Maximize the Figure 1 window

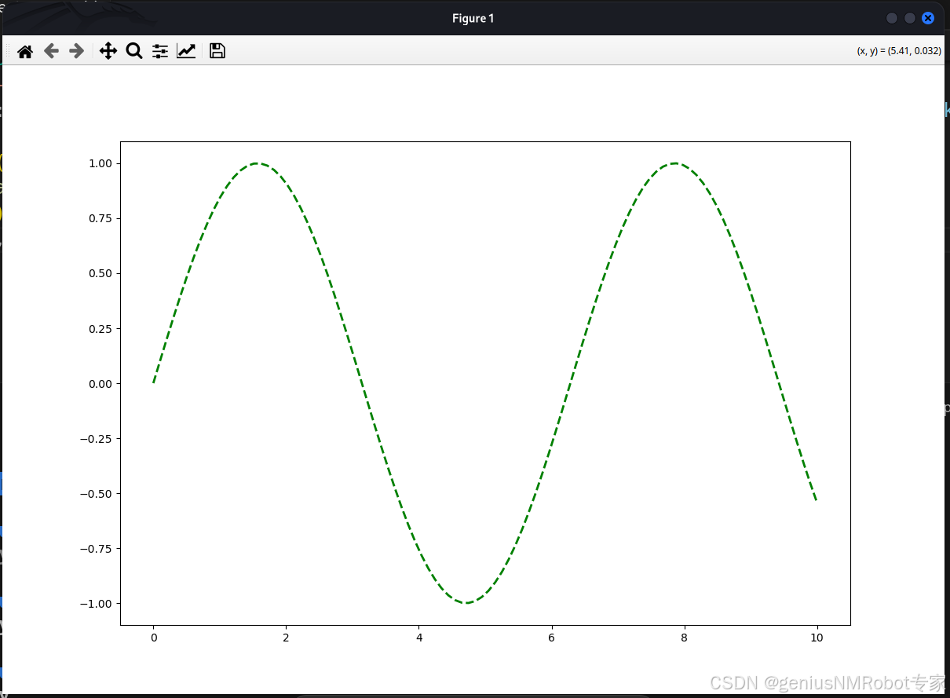pyautogui.click(x=910, y=18)
